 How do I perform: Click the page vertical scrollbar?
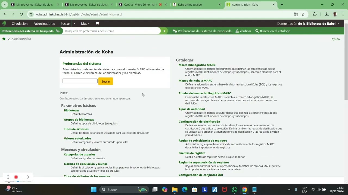pos(346,61)
